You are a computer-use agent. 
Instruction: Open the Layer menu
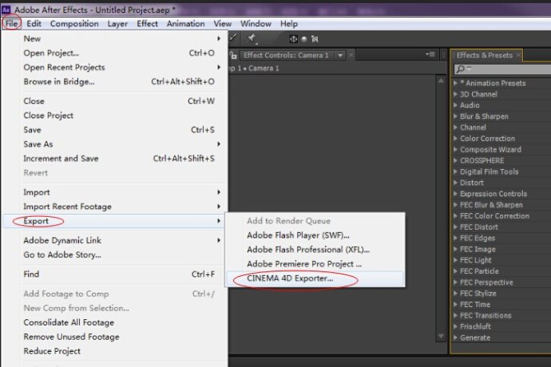117,23
